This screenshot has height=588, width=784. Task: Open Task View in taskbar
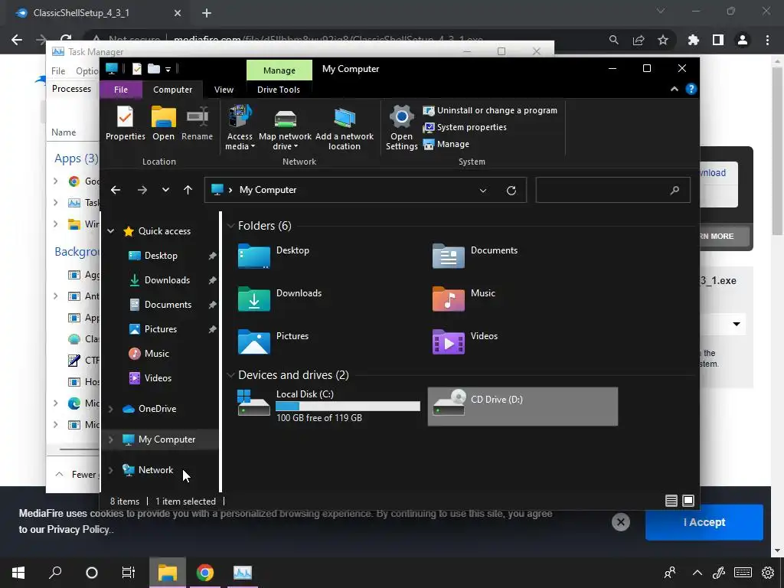129,573
